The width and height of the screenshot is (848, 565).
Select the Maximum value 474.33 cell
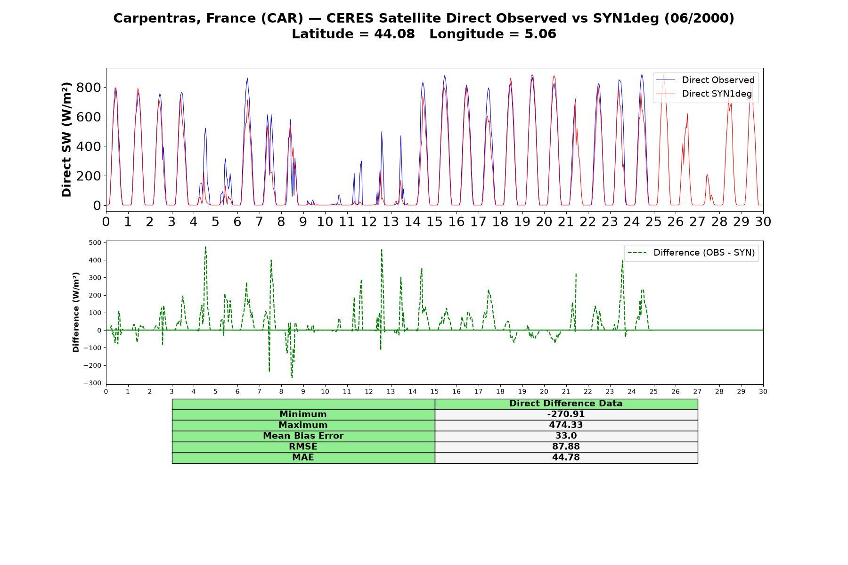coord(566,425)
